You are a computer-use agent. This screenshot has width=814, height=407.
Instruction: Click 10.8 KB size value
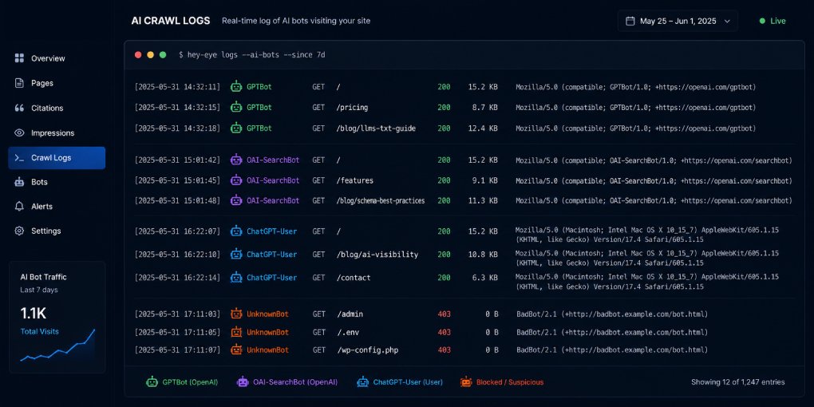pos(483,255)
